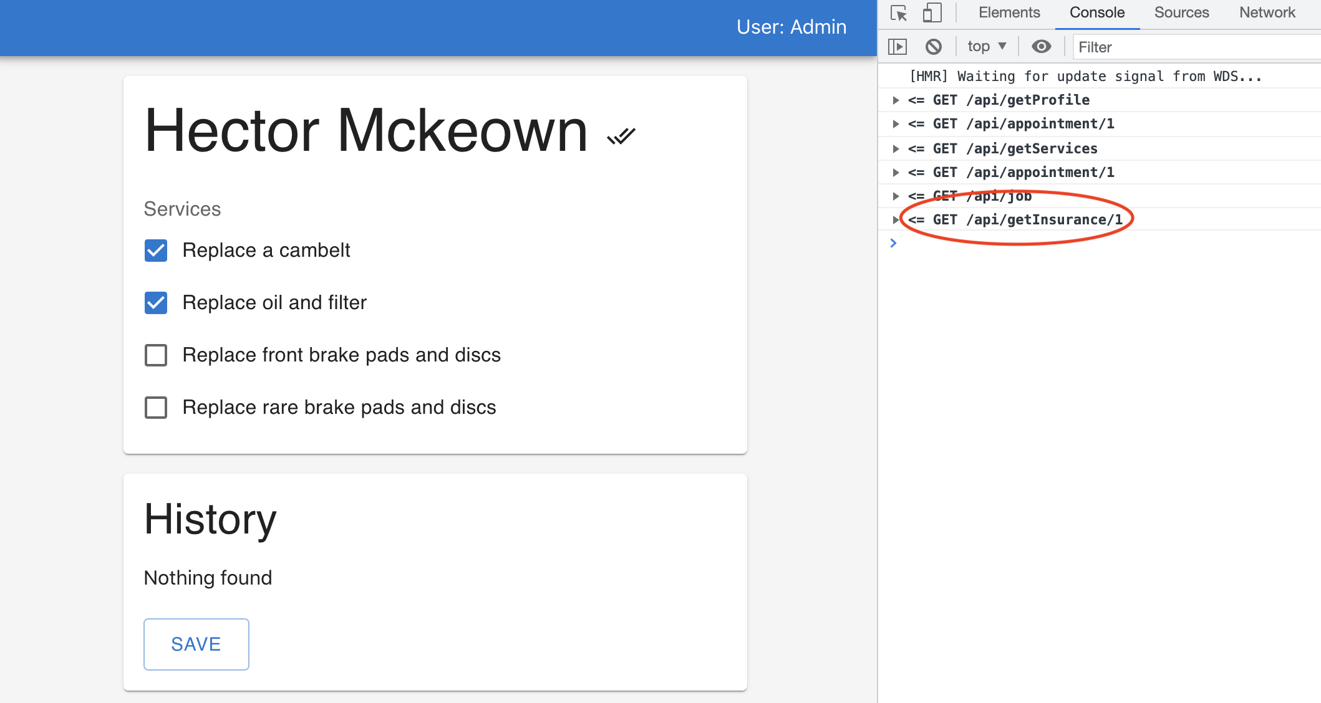The image size is (1321, 703).
Task: Show console sidebar panel icon
Action: click(x=897, y=47)
